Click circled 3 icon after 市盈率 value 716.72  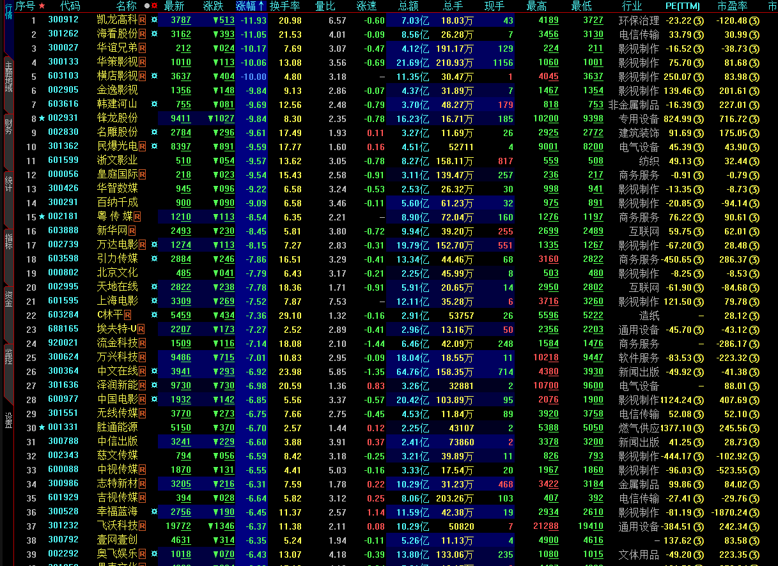754,119
